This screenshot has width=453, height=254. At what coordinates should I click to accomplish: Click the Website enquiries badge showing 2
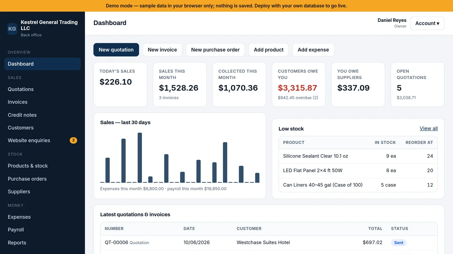[x=73, y=140]
